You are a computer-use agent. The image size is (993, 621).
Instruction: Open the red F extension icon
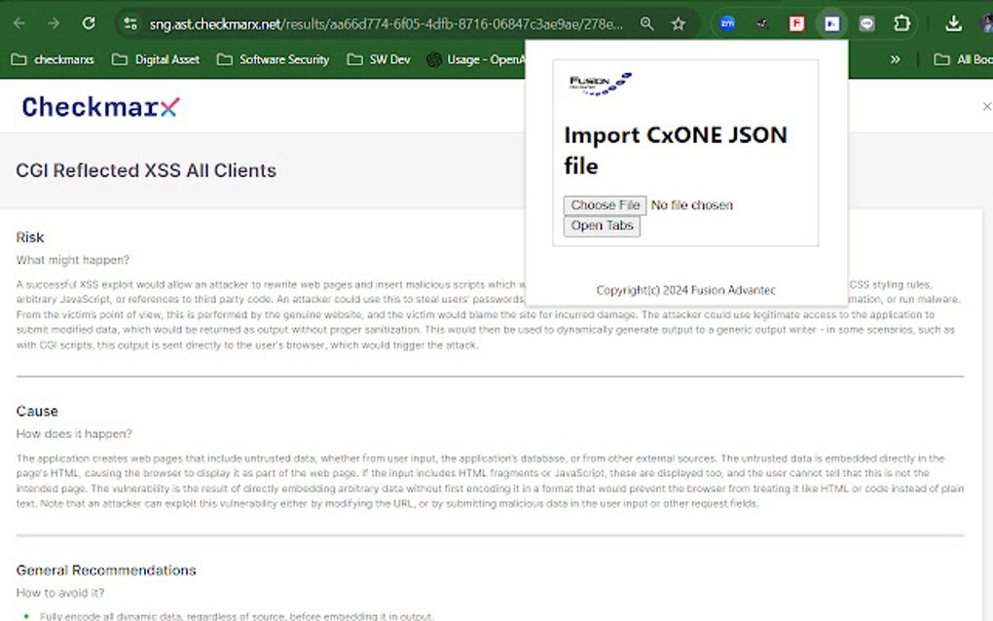796,22
